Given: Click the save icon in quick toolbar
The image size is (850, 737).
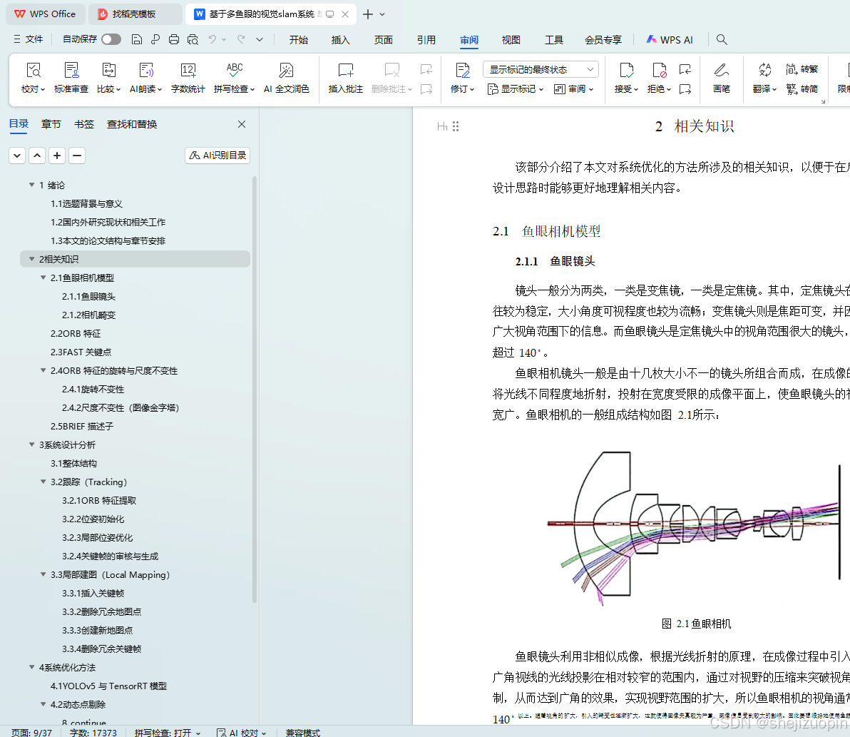Looking at the screenshot, I should pyautogui.click(x=137, y=39).
